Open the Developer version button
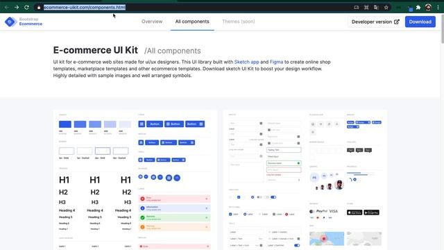The width and height of the screenshot is (444, 250). click(x=375, y=22)
